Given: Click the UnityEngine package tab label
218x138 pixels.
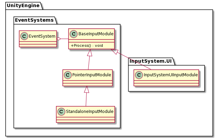Looking at the screenshot, I should pyautogui.click(x=23, y=5).
